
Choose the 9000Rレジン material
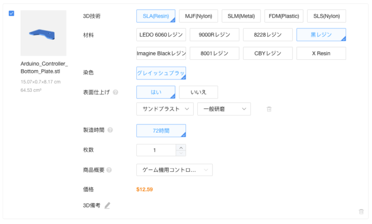214,35
